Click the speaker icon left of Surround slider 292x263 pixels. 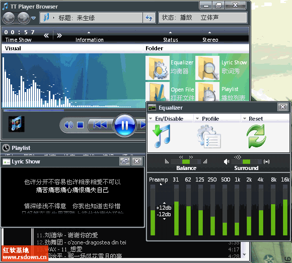(x=226, y=161)
